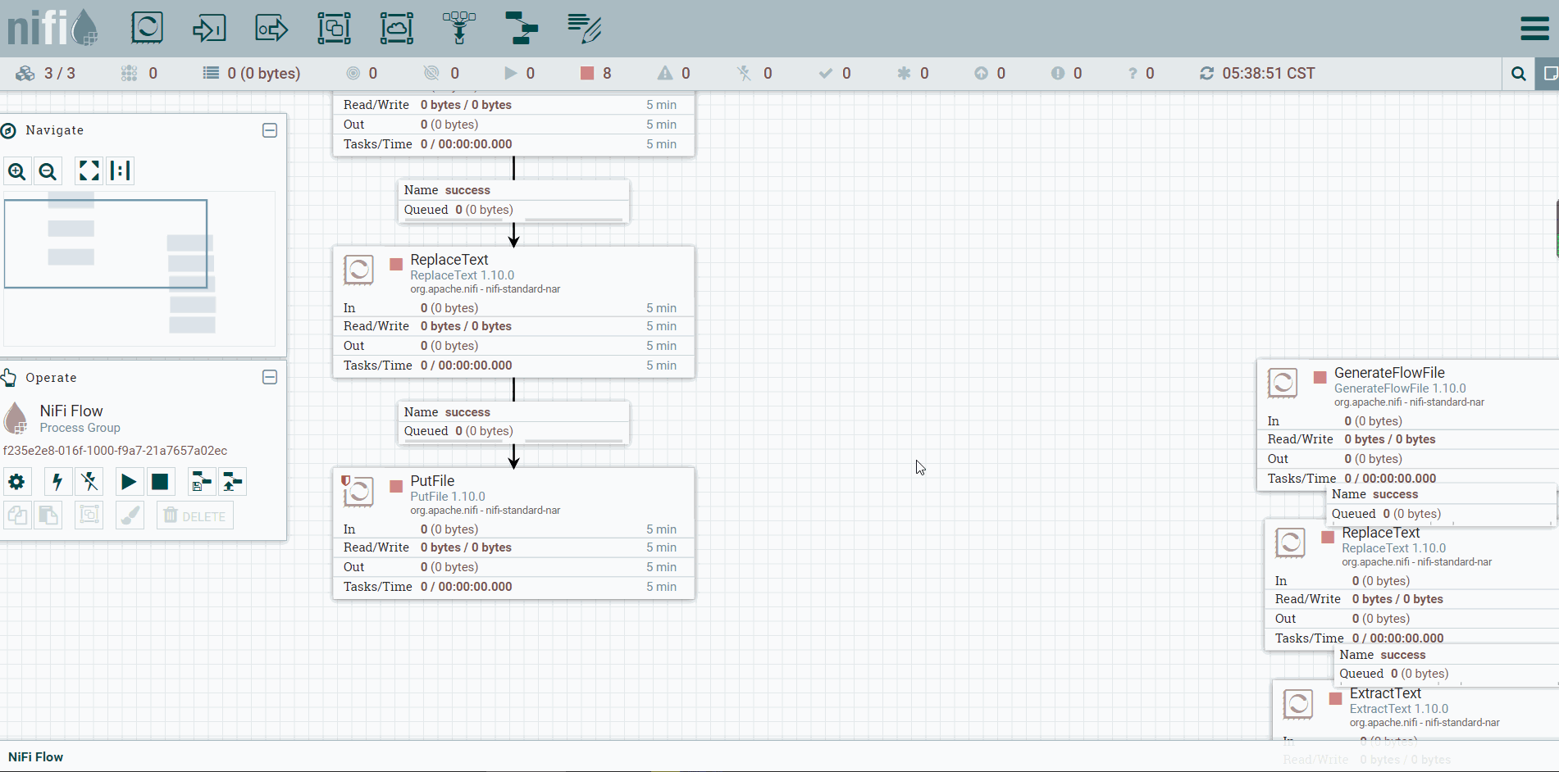Select success connection above PutFile
The image size is (1559, 772).
(513, 422)
